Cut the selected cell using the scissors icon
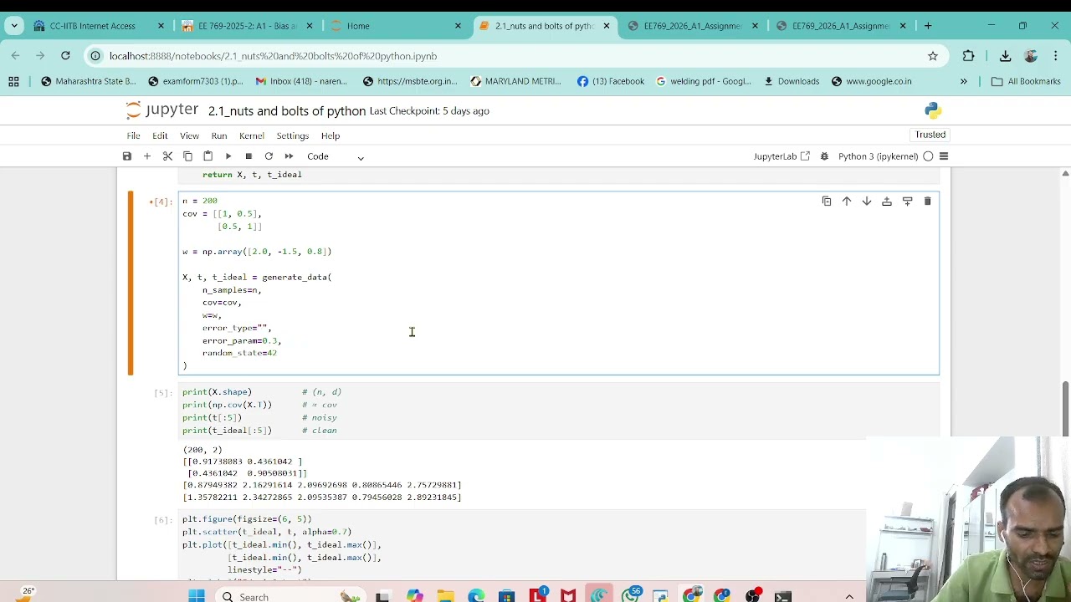Image resolution: width=1071 pixels, height=602 pixels. coord(167,156)
